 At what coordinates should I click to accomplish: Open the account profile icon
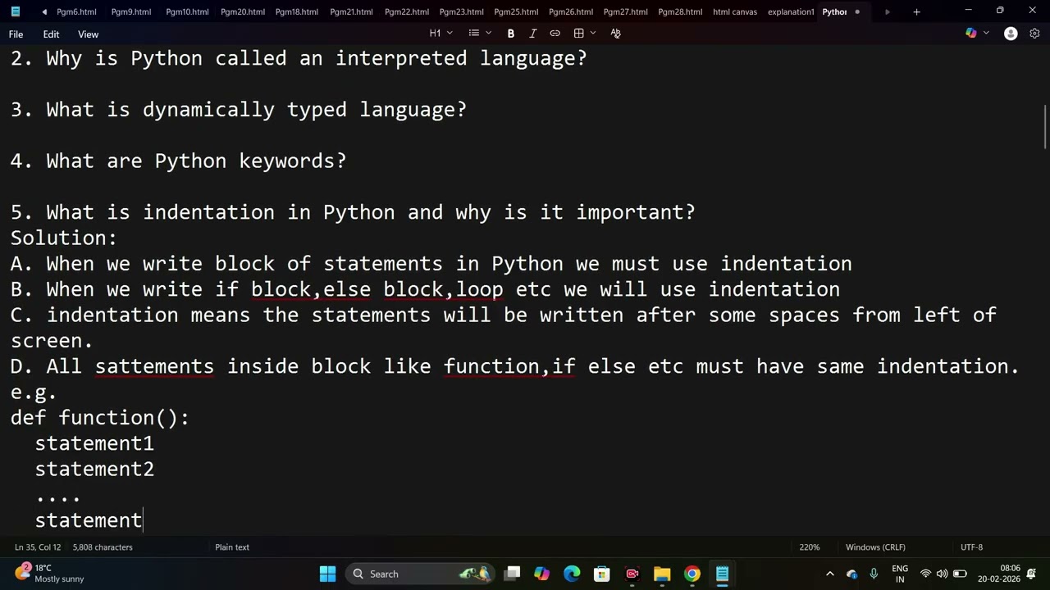coord(1011,34)
